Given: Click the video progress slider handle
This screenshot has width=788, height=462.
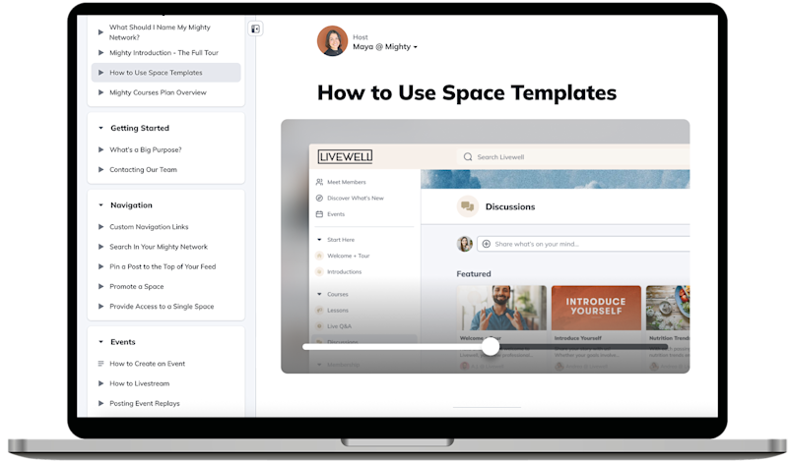Looking at the screenshot, I should coord(491,347).
